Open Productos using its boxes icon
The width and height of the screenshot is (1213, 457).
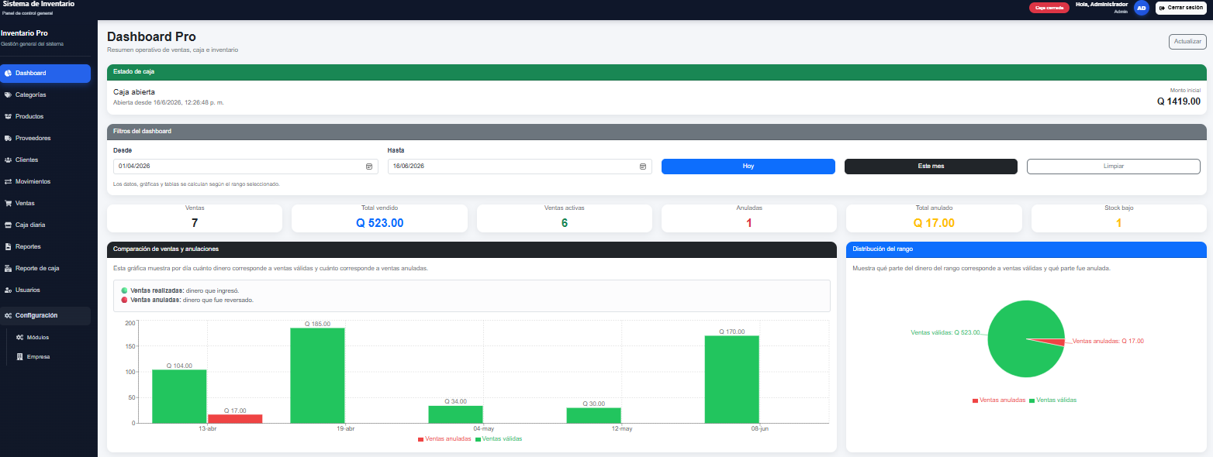[8, 116]
